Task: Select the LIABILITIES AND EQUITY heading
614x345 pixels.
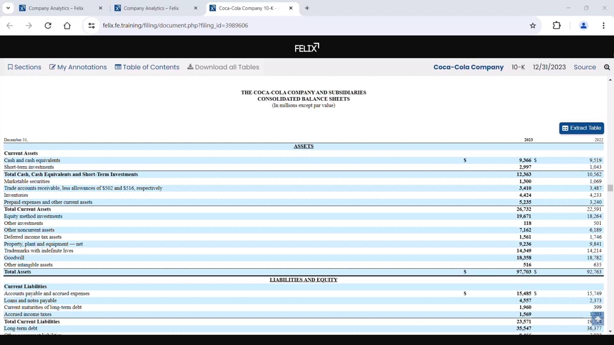Action: (x=303, y=280)
